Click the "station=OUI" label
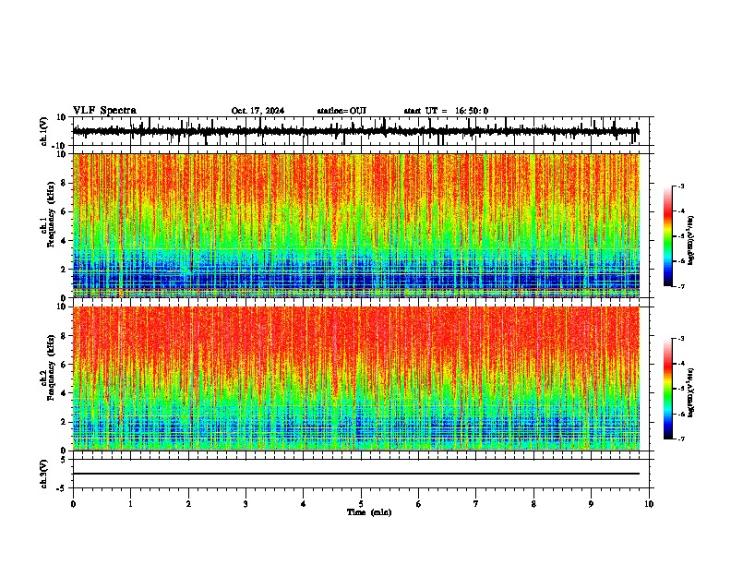 point(342,111)
